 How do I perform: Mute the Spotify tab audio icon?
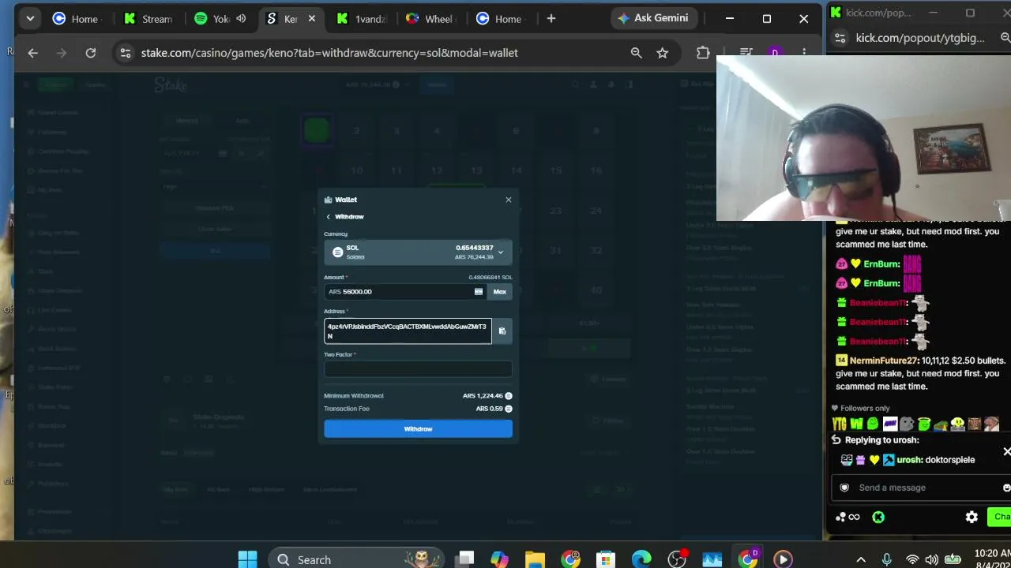tap(241, 19)
